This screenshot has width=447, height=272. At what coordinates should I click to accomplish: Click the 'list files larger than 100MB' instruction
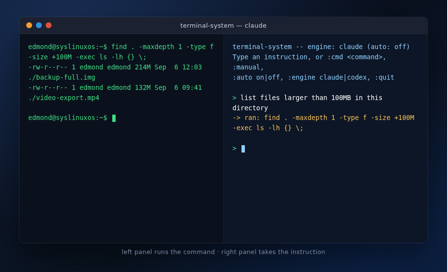pos(307,98)
